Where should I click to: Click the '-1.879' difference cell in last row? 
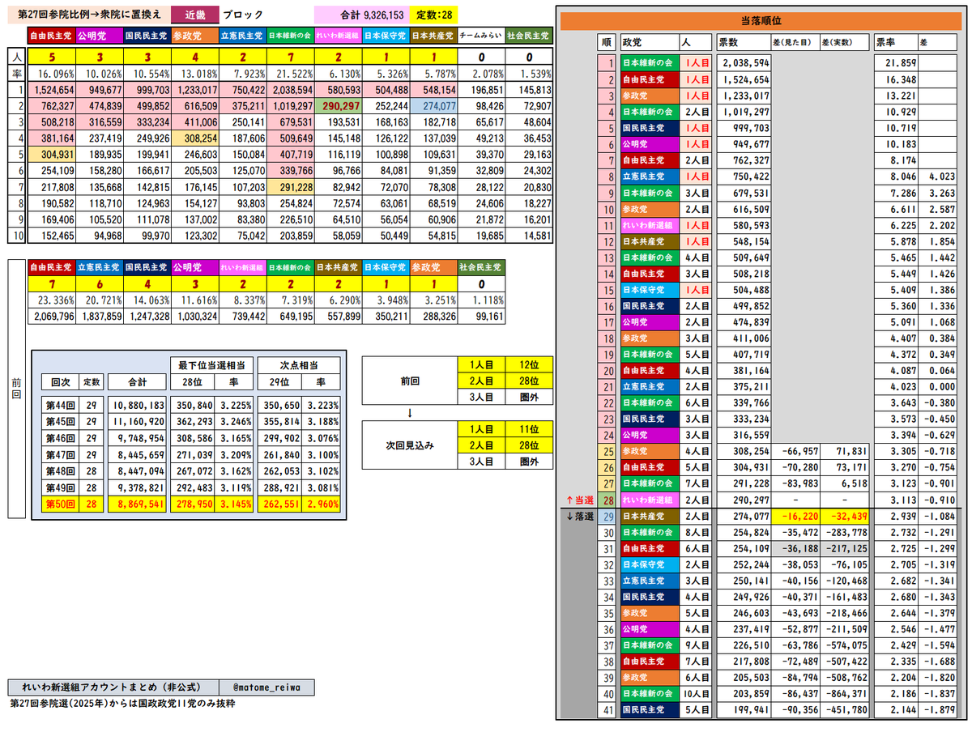point(939,709)
